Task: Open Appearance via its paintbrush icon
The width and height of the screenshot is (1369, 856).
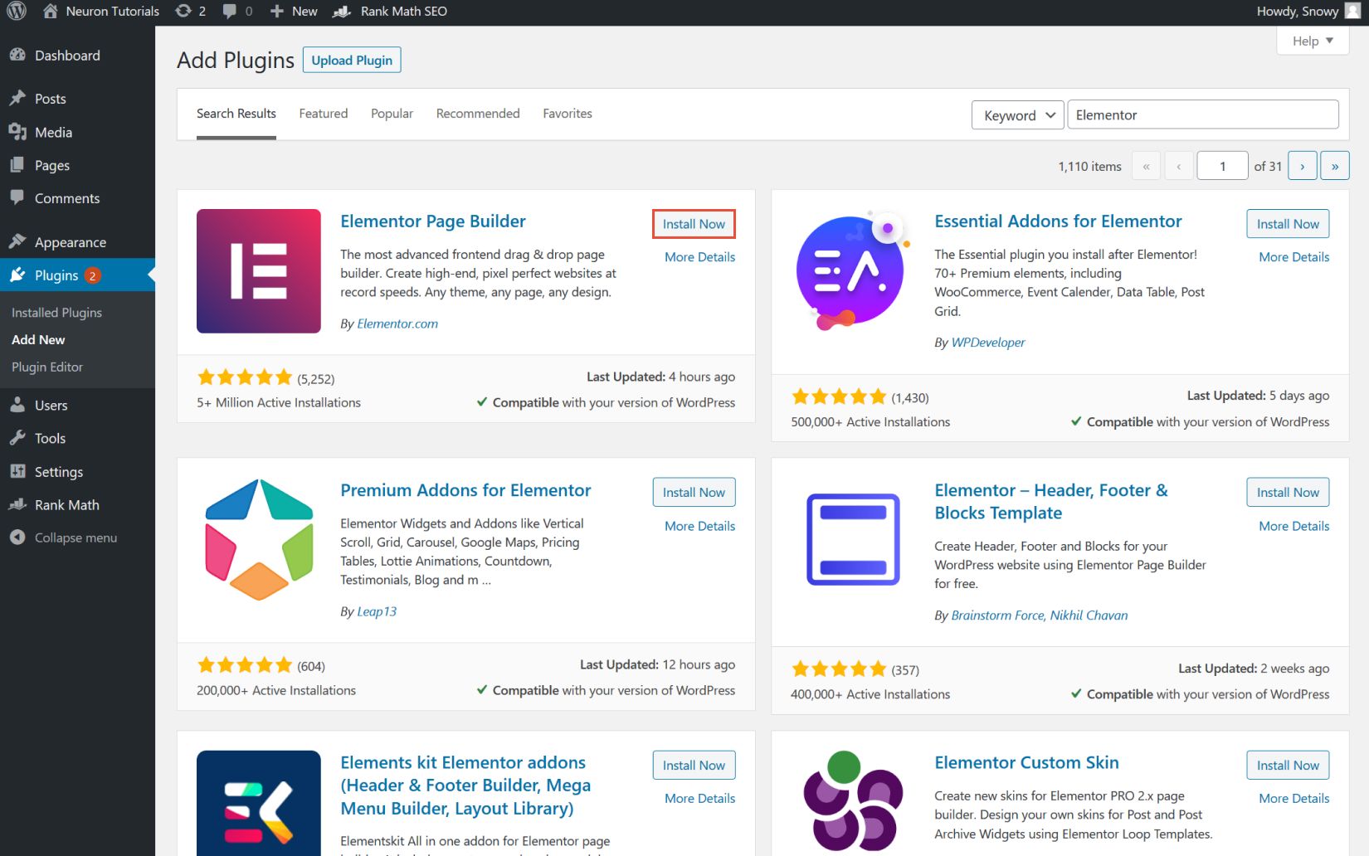Action: 18,241
